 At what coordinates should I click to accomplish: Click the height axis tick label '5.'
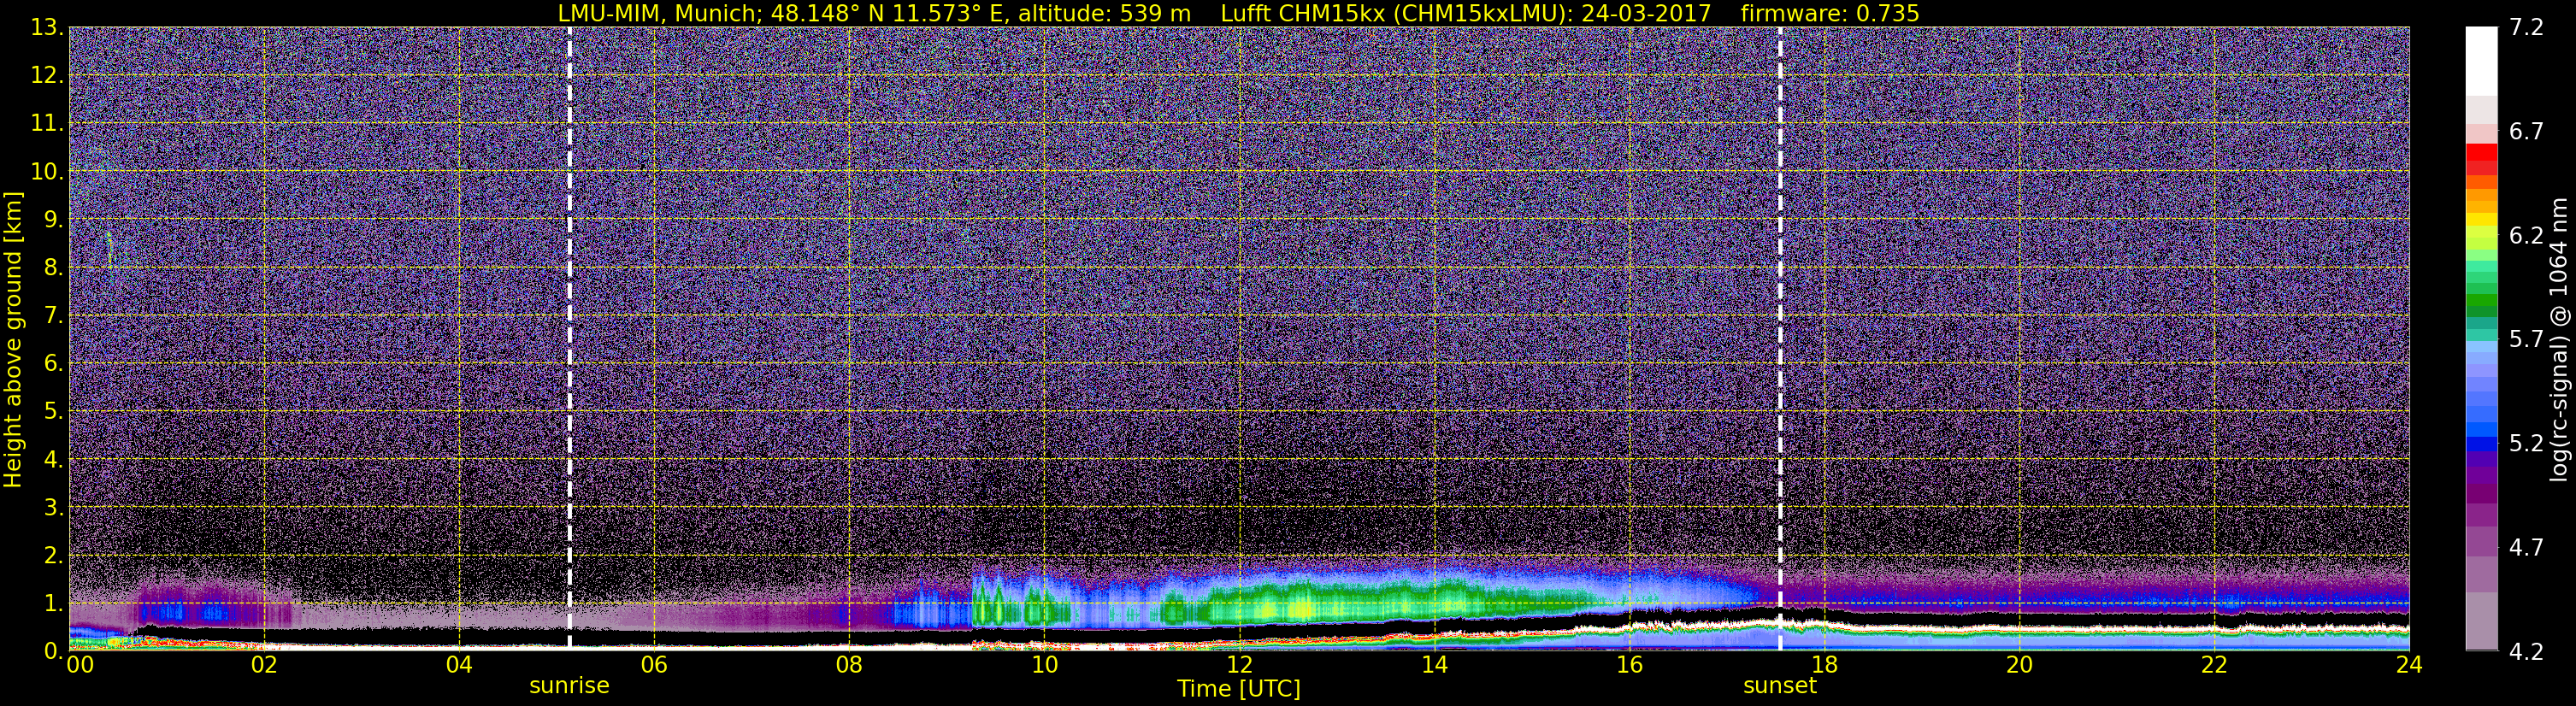(x=53, y=411)
